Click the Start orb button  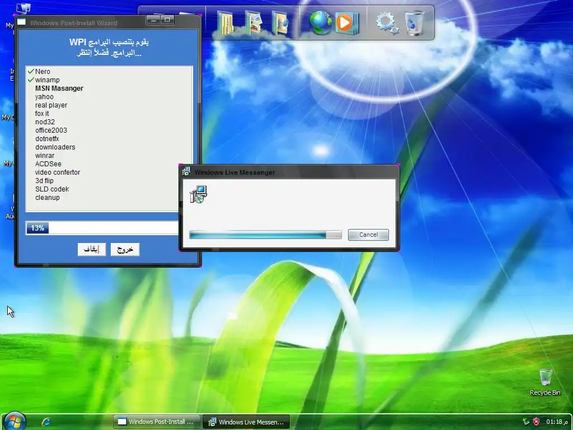point(15,421)
